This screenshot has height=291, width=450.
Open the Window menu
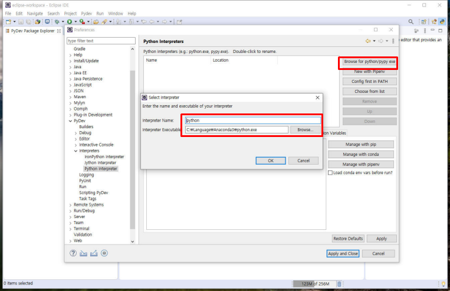coord(116,14)
